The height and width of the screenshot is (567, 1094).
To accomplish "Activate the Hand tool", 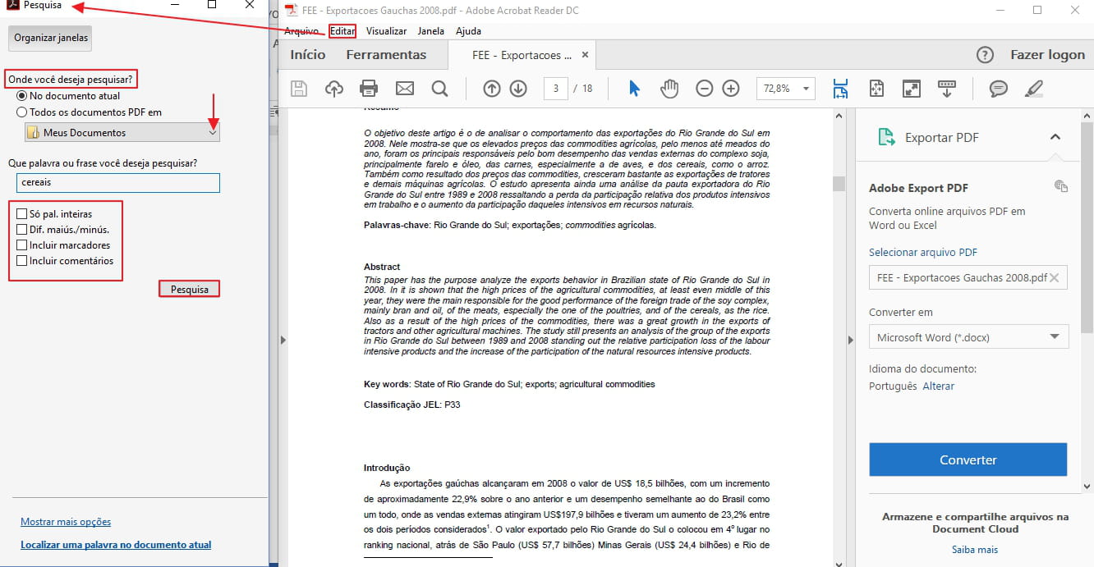I will pyautogui.click(x=669, y=88).
